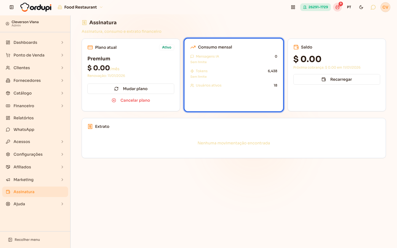The image size is (397, 248).
Task: Click the Ativo status badge
Action: 167,47
